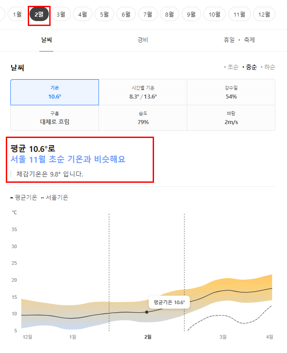Click the data point dot on chart
This screenshot has width=287, height=353.
[x=147, y=312]
